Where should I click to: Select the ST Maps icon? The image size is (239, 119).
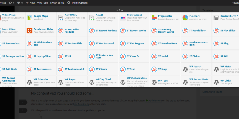(154, 69)
